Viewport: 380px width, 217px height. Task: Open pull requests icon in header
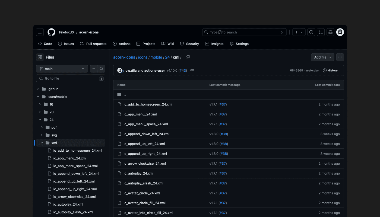pos(321,32)
